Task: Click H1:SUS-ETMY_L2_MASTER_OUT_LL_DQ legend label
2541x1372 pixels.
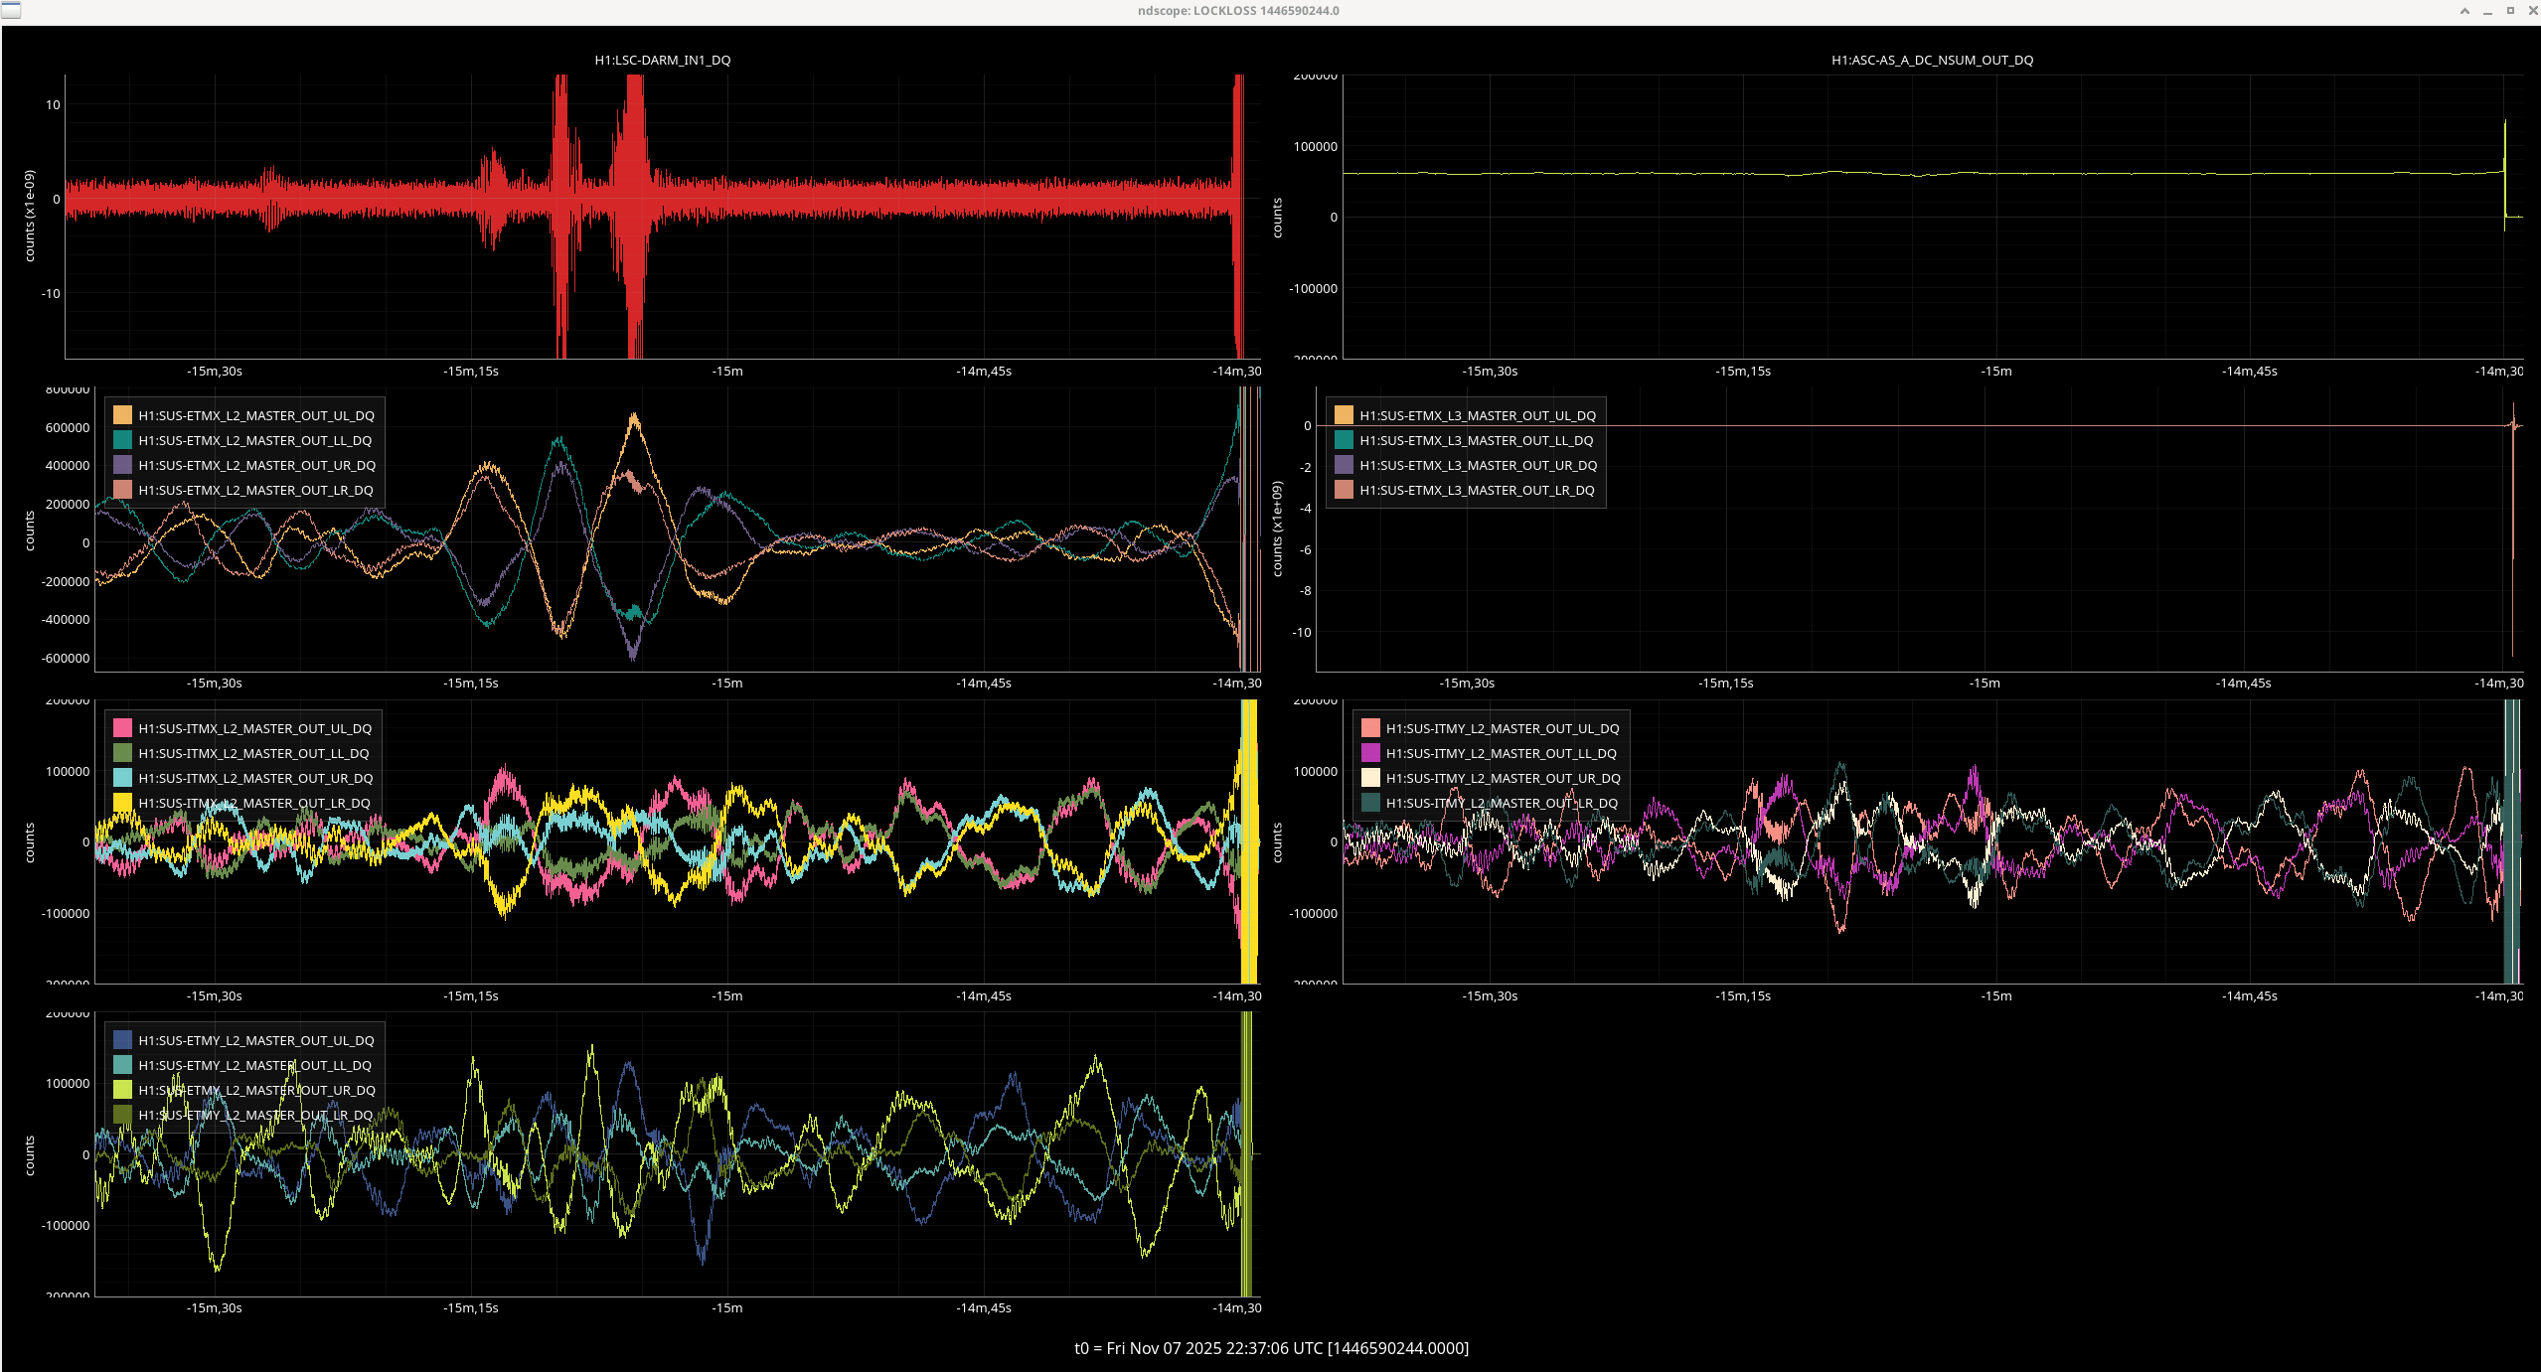Action: coord(254,1065)
